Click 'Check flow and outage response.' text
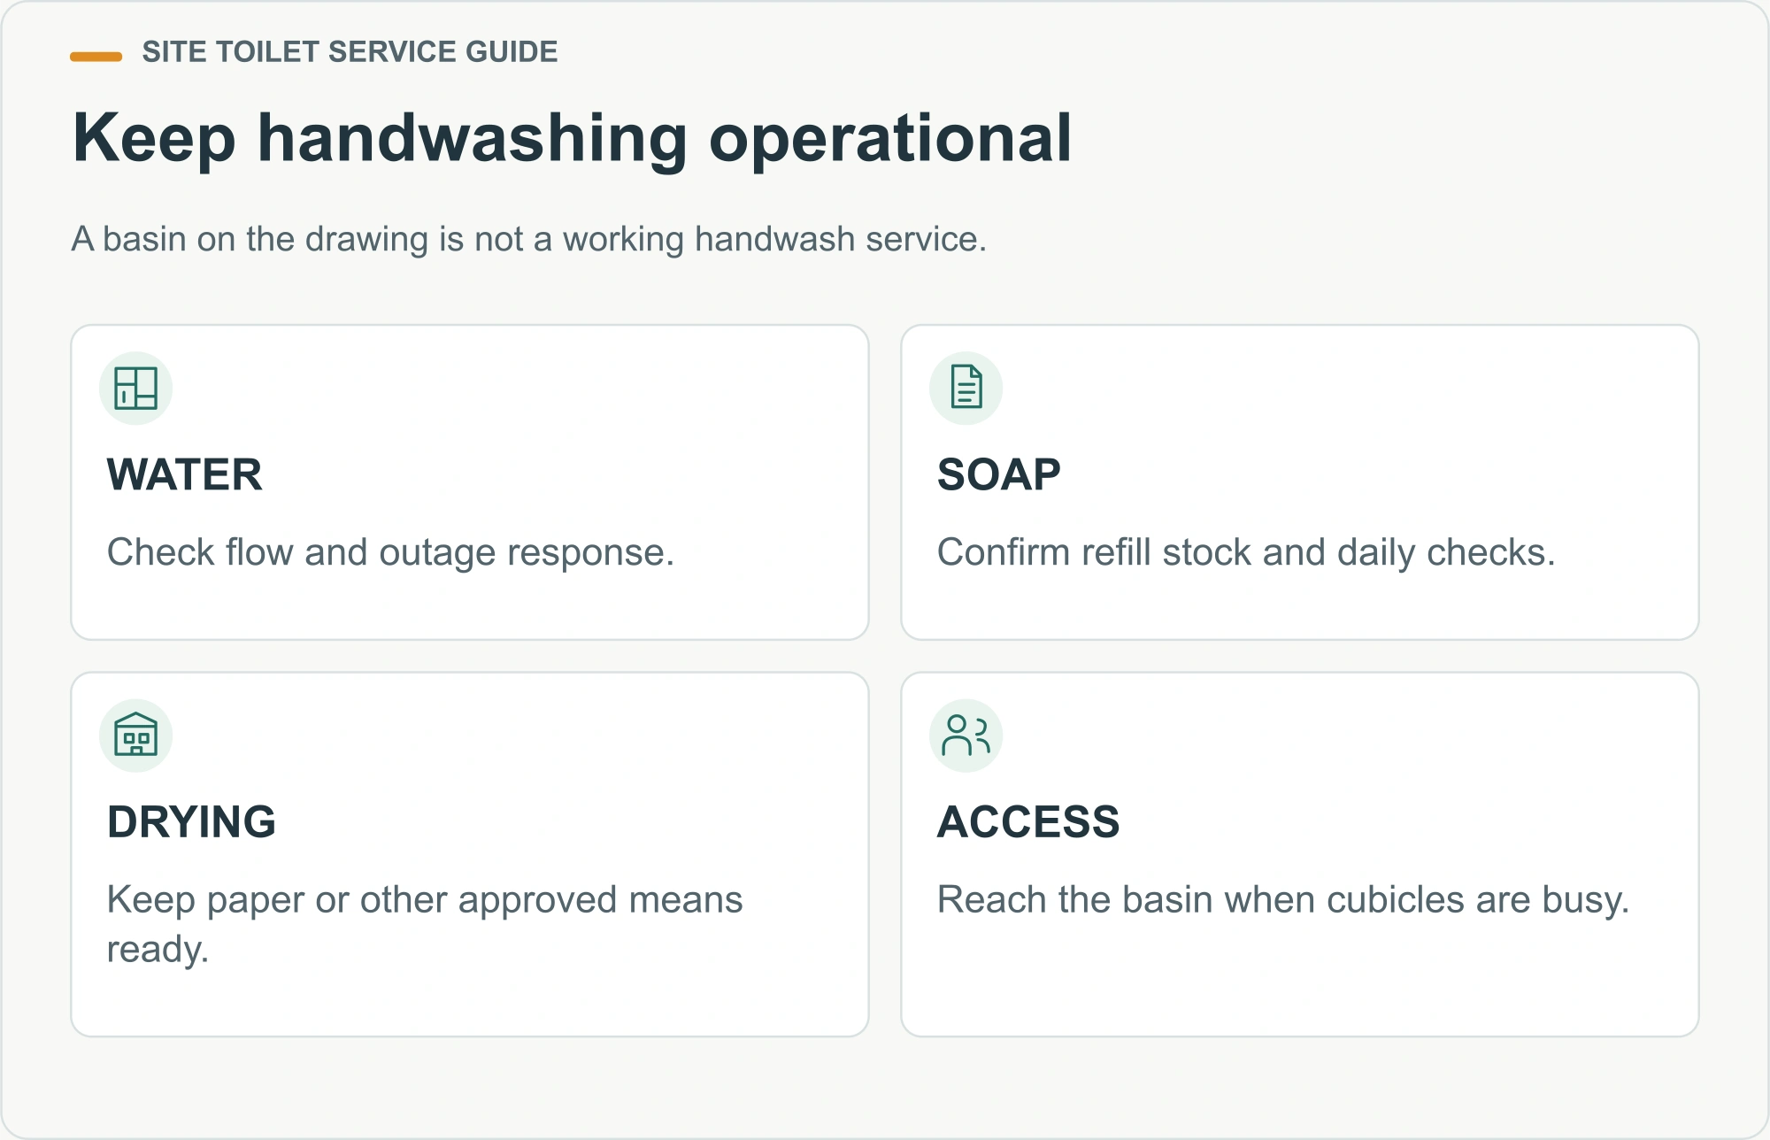This screenshot has width=1770, height=1140. coord(390,552)
